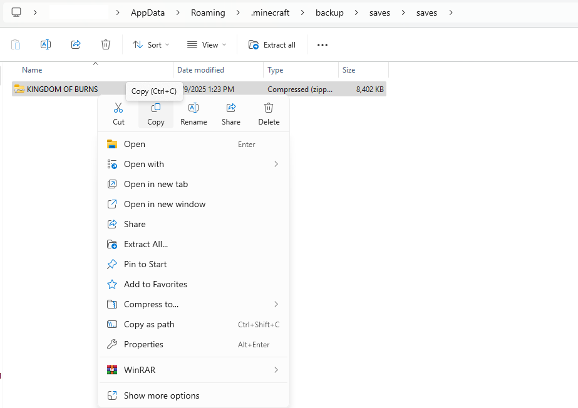Viewport: 578px width, 408px height.
Task: Click the Rename icon in context menu
Action: [194, 108]
